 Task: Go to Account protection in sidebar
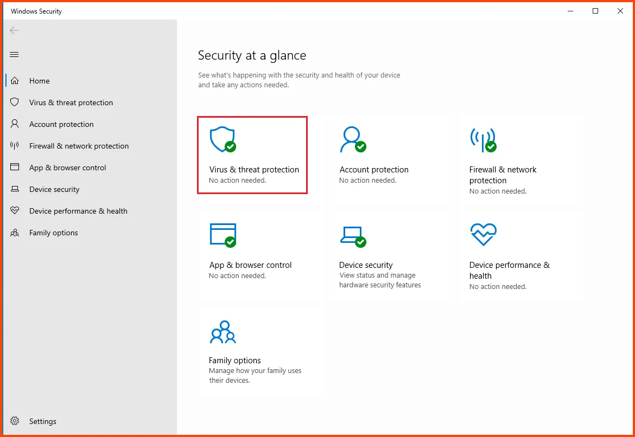point(61,124)
